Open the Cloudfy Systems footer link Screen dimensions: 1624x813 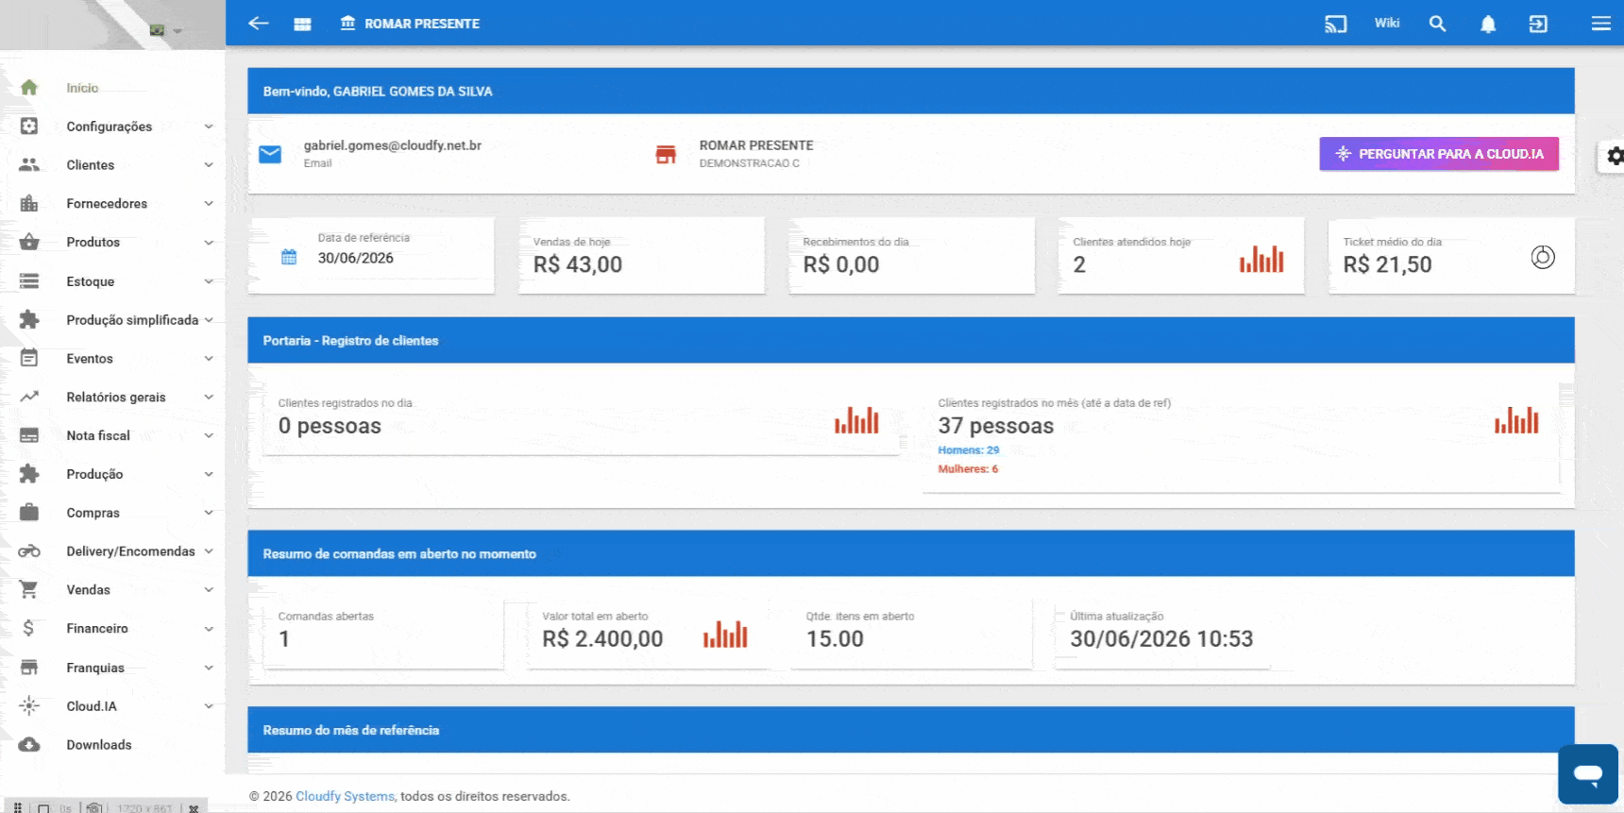point(345,796)
